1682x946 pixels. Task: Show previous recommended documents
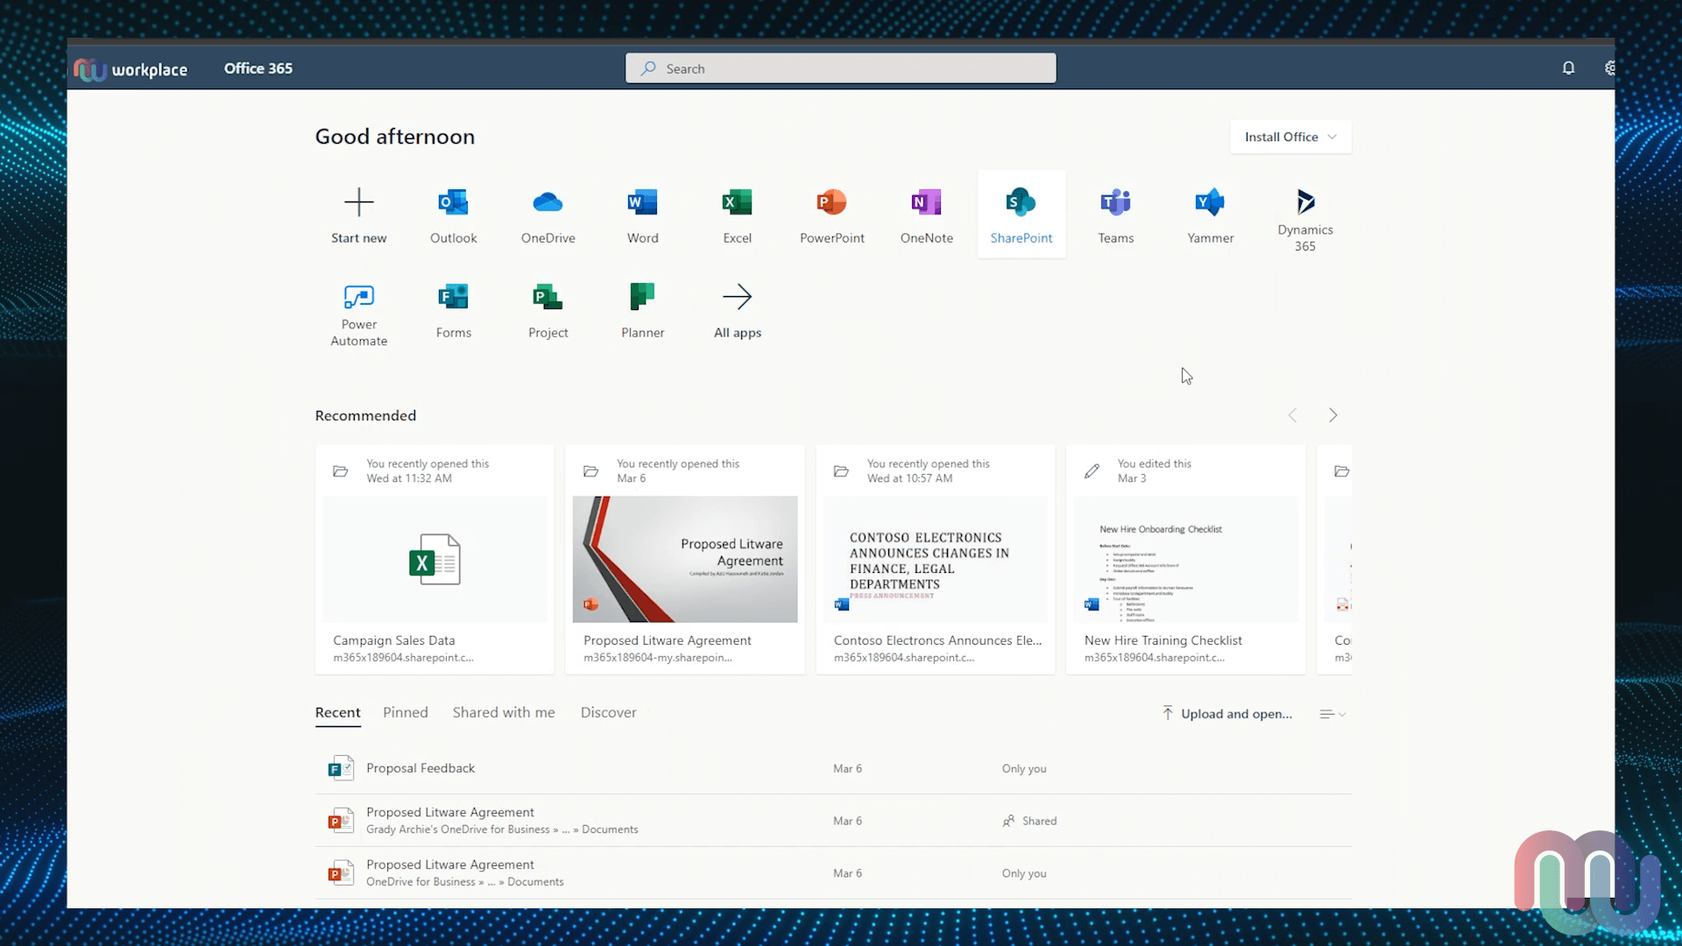pos(1292,415)
